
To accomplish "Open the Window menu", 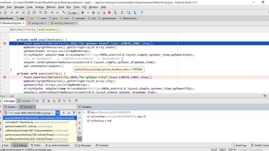I will click(x=93, y=7).
